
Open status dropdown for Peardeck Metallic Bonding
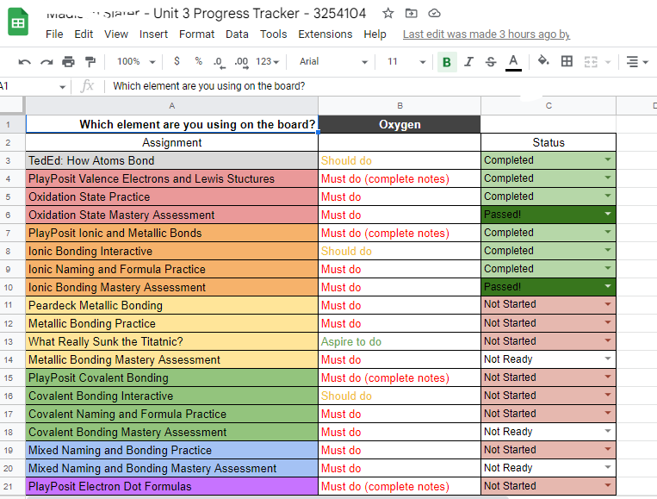pyautogui.click(x=608, y=304)
